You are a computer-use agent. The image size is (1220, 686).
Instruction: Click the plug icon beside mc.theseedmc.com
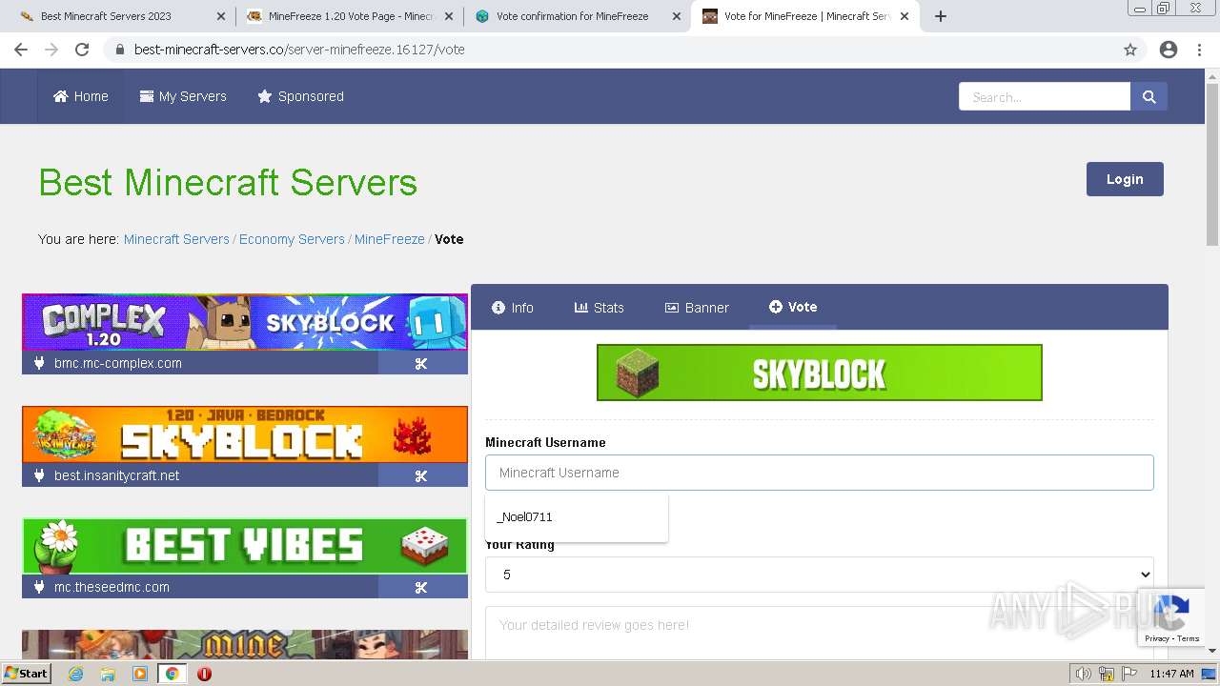[x=39, y=587]
